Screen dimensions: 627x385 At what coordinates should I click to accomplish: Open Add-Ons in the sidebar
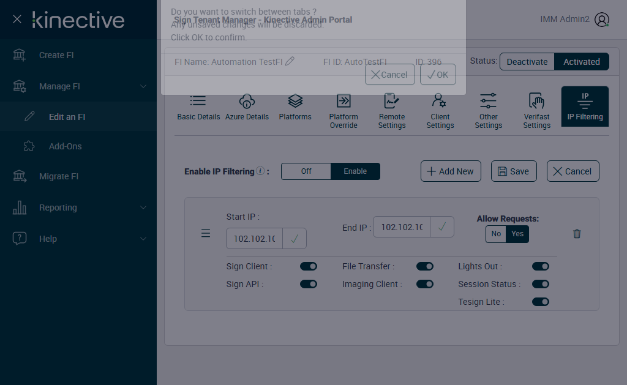(x=65, y=146)
